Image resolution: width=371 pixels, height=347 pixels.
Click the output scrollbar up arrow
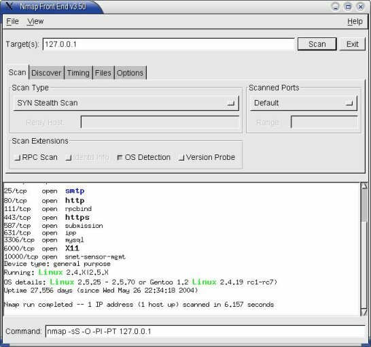[364, 186]
